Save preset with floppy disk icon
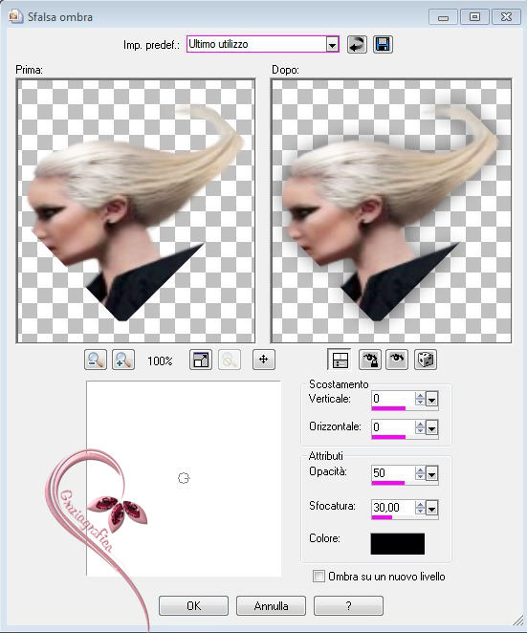 point(383,44)
